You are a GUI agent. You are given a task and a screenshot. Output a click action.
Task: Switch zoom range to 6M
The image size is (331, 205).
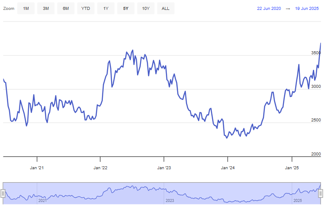pos(66,9)
